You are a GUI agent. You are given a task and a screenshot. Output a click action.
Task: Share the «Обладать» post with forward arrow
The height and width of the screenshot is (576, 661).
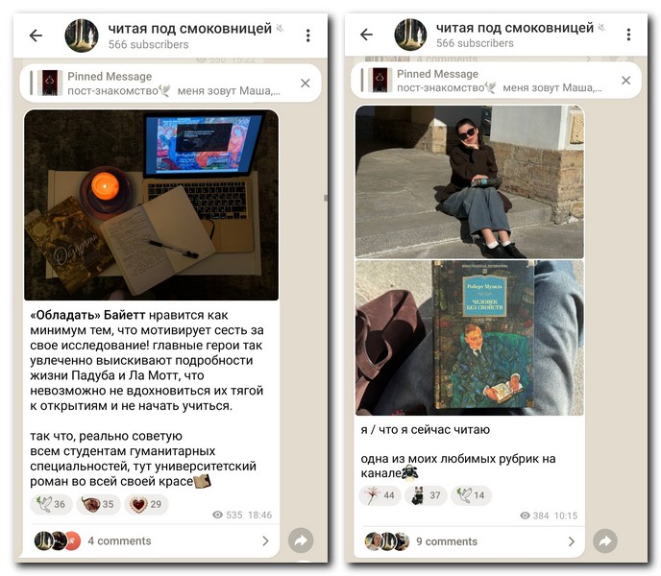(301, 540)
